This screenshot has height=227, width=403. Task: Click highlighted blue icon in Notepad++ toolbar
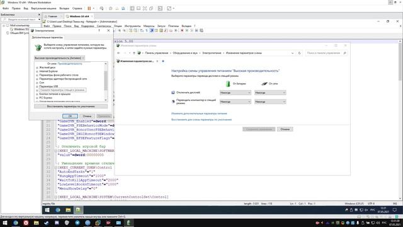(x=152, y=30)
